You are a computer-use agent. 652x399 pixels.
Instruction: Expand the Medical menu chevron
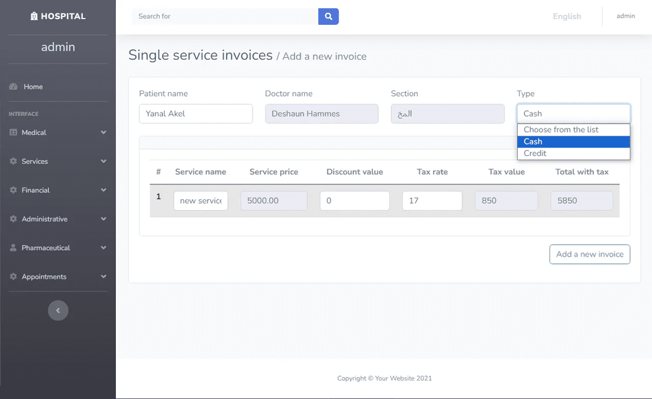[x=104, y=132]
